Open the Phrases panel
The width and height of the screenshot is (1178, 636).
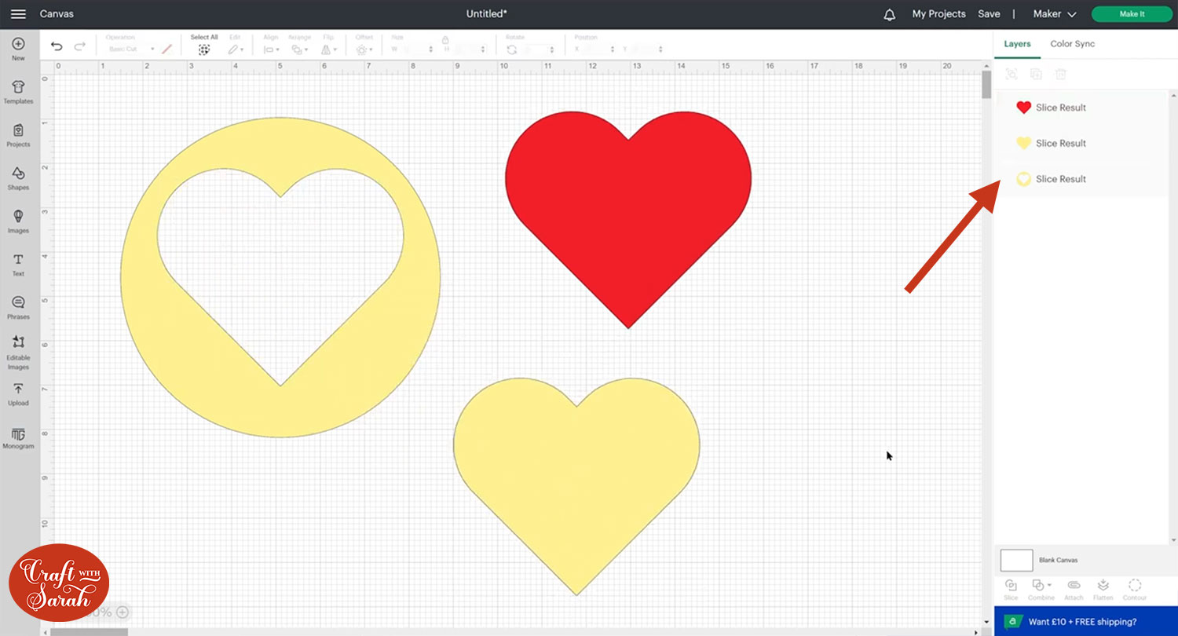tap(18, 308)
